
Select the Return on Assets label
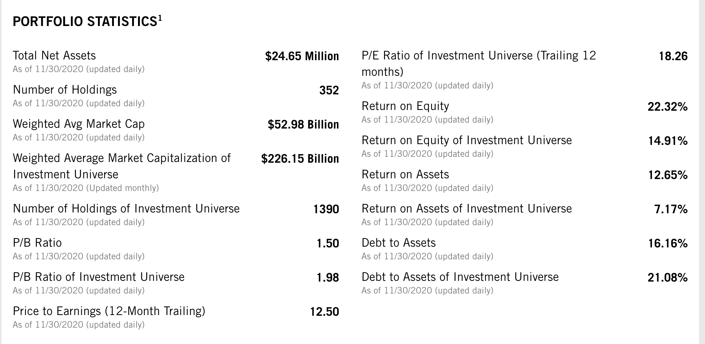coord(405,175)
